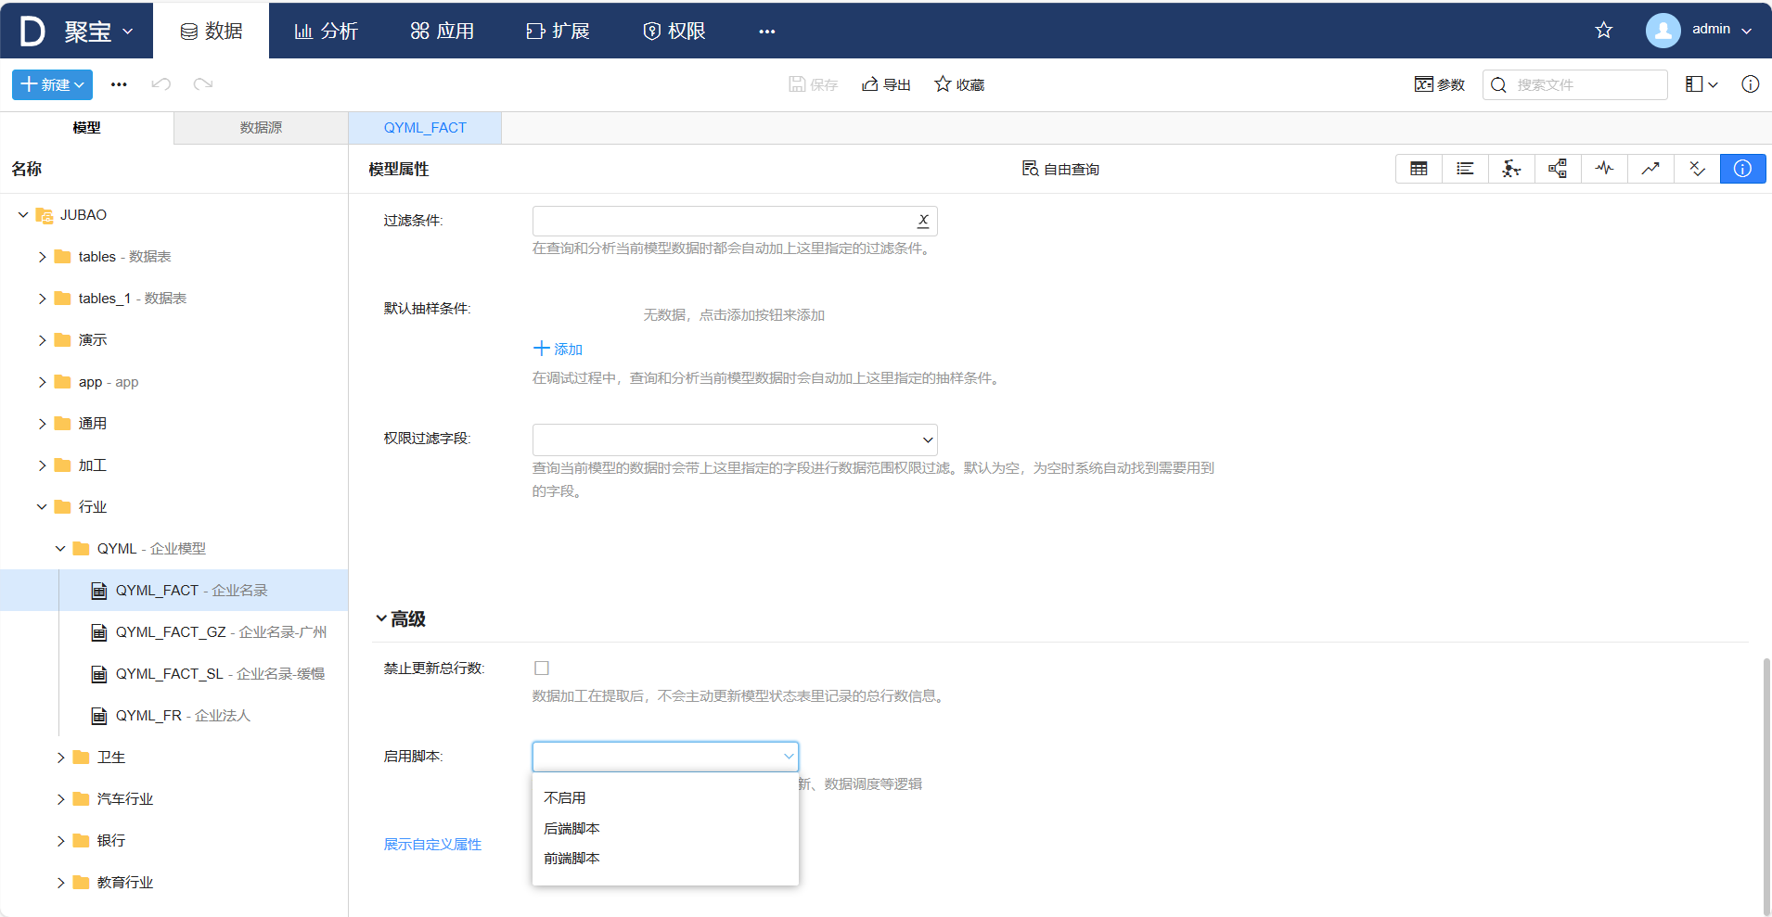Click the 保存 save button

814,84
